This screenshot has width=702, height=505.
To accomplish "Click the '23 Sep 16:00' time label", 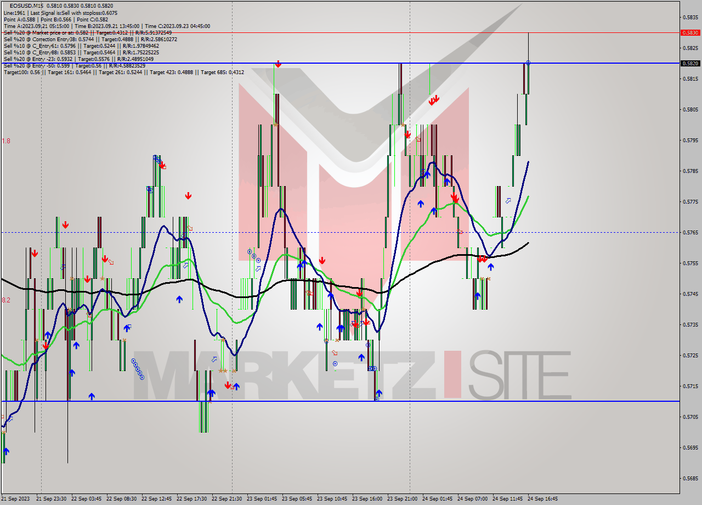I will tap(367, 499).
